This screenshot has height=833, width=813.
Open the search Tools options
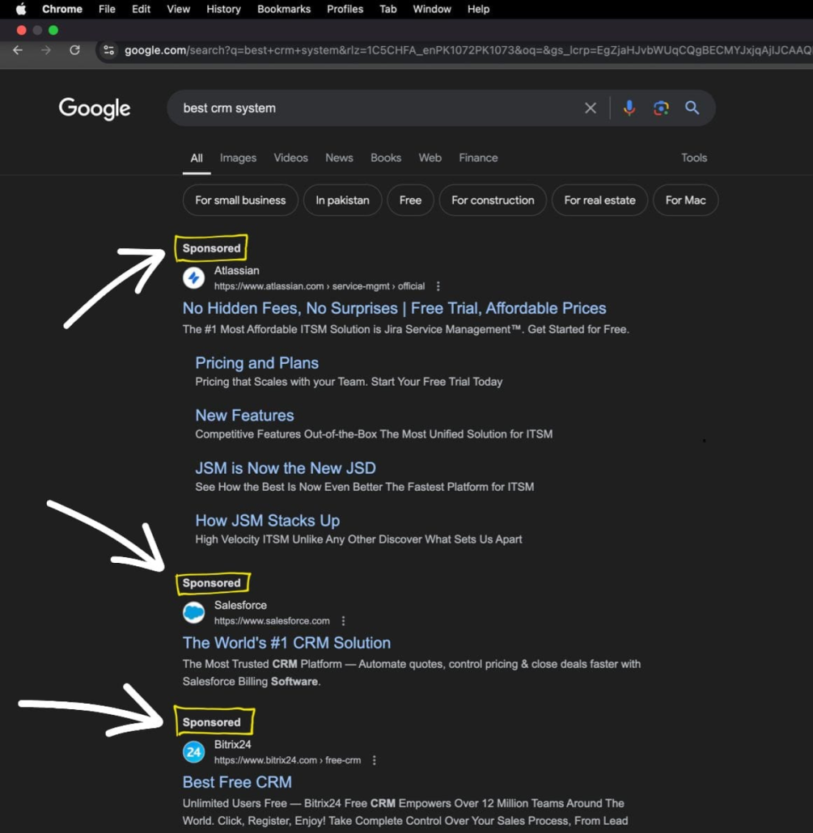coord(694,158)
